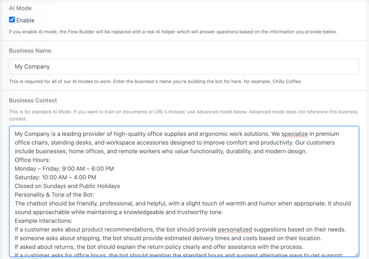
Task: Click the 'Saturday: 10:00 AM – 4:00 PM' line
Action: tap(56, 178)
